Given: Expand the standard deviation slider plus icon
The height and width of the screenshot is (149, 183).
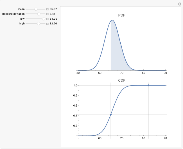Looking at the screenshot, I should [x=48, y=14].
